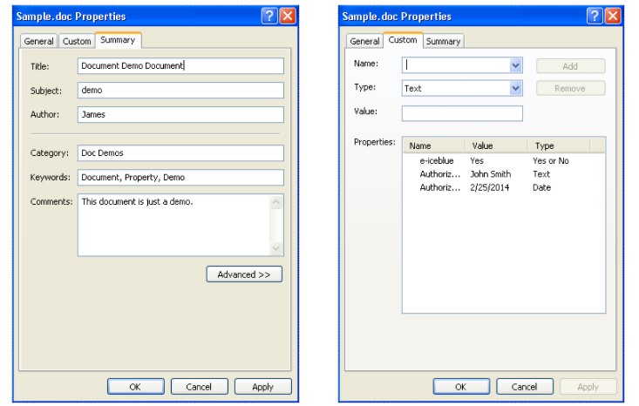Click the Type column header in the Properties list
Screen dimensions: 639x406
click(559, 145)
